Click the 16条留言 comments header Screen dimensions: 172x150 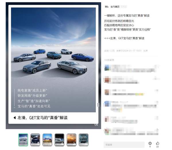[109, 60]
